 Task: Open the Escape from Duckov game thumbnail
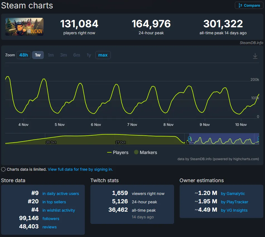point(24,27)
